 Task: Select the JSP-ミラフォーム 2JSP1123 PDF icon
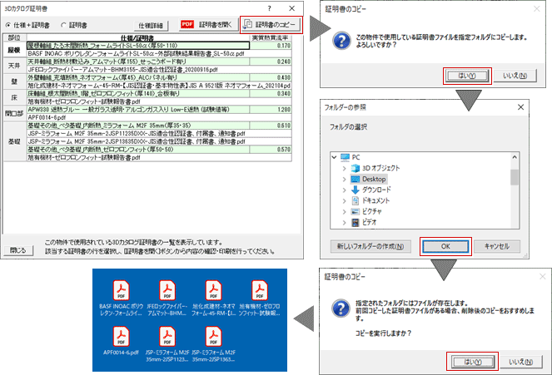[x=167, y=337]
